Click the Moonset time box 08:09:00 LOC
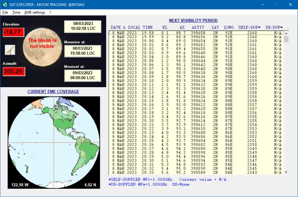298x197 pixels. pyautogui.click(x=83, y=75)
